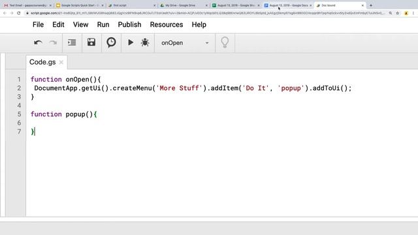Click the script.google.com address bar
This screenshot has height=235, width=418.
tap(208, 13)
